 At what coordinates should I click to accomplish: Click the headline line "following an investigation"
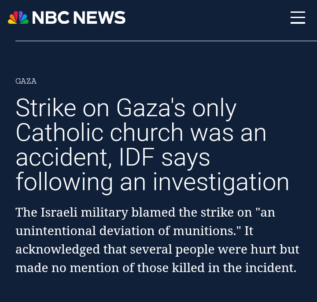pos(152,183)
